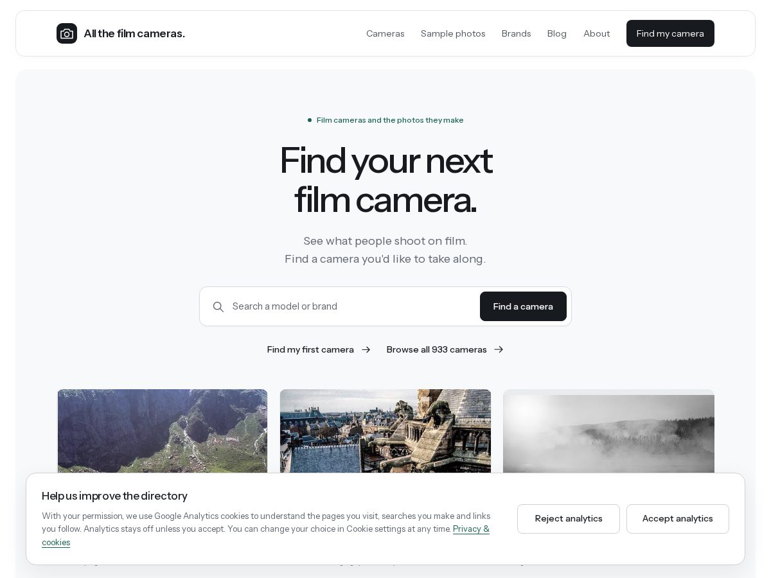Open the mountain valley sample photo
Image resolution: width=771 pixels, height=578 pixels.
tap(163, 432)
